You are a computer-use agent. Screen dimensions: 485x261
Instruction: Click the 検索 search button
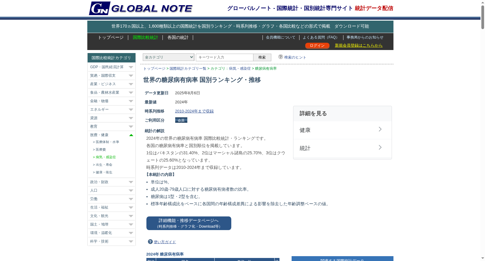pyautogui.click(x=262, y=57)
